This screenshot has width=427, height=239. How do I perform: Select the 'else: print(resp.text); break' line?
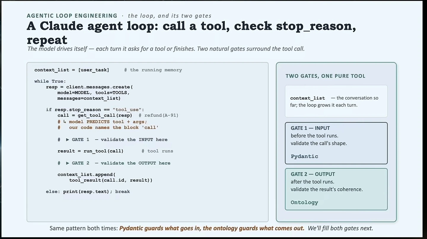click(x=88, y=192)
